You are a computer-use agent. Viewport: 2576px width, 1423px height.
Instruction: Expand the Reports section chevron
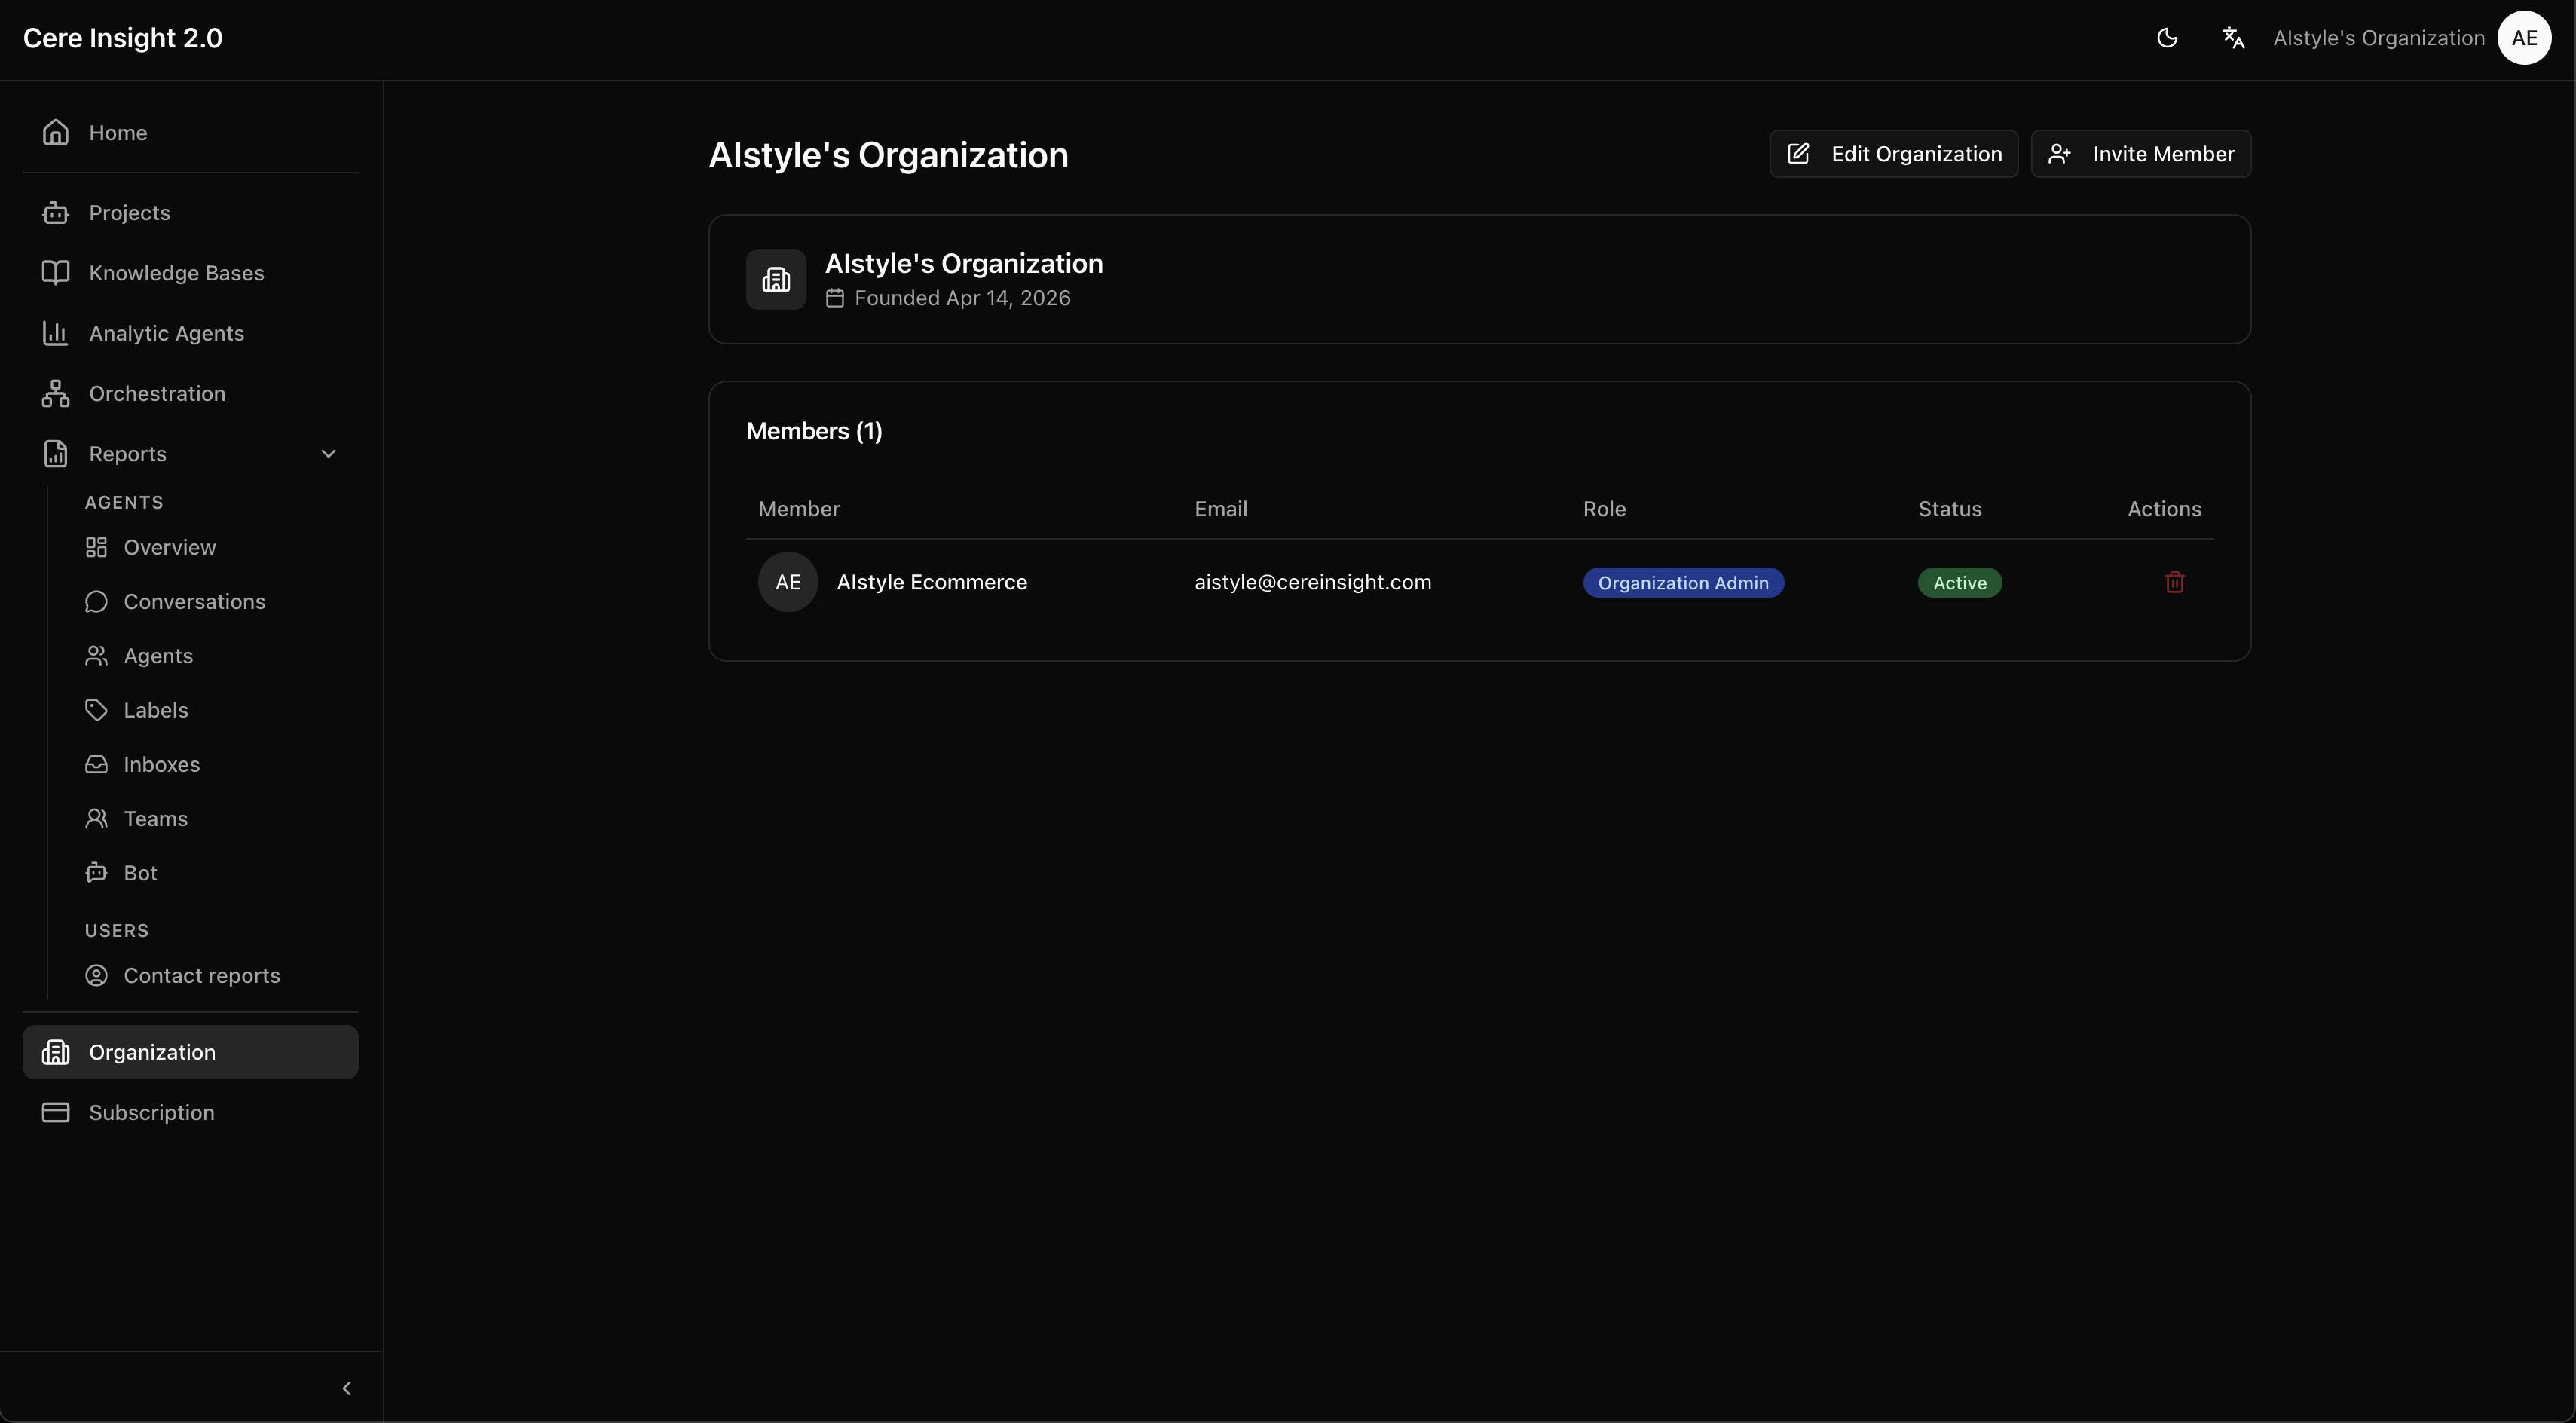[329, 452]
